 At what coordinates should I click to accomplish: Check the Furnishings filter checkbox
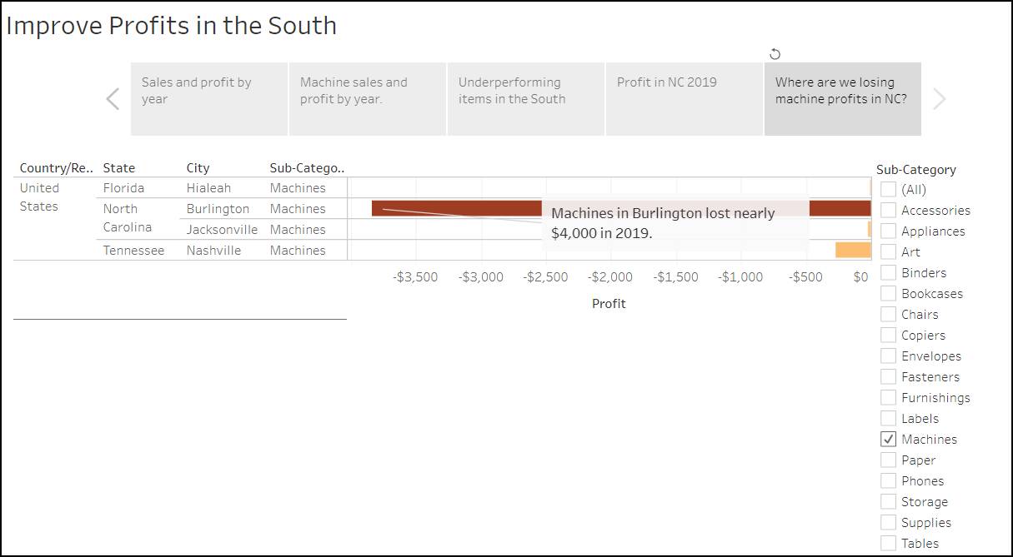tap(889, 397)
